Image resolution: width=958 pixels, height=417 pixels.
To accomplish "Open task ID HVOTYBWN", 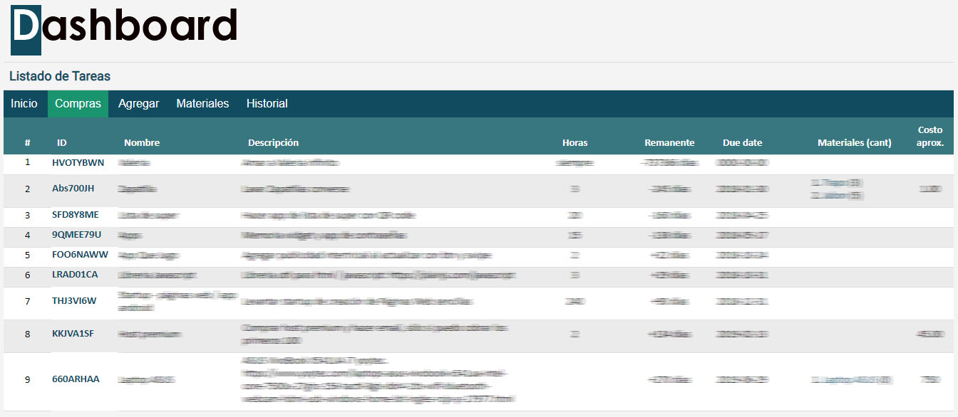I will [x=78, y=162].
